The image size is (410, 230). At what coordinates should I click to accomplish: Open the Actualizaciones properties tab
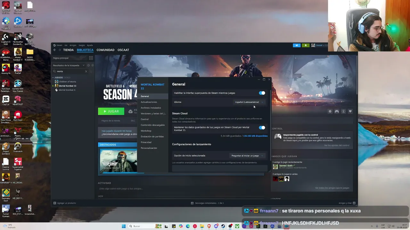click(x=149, y=102)
